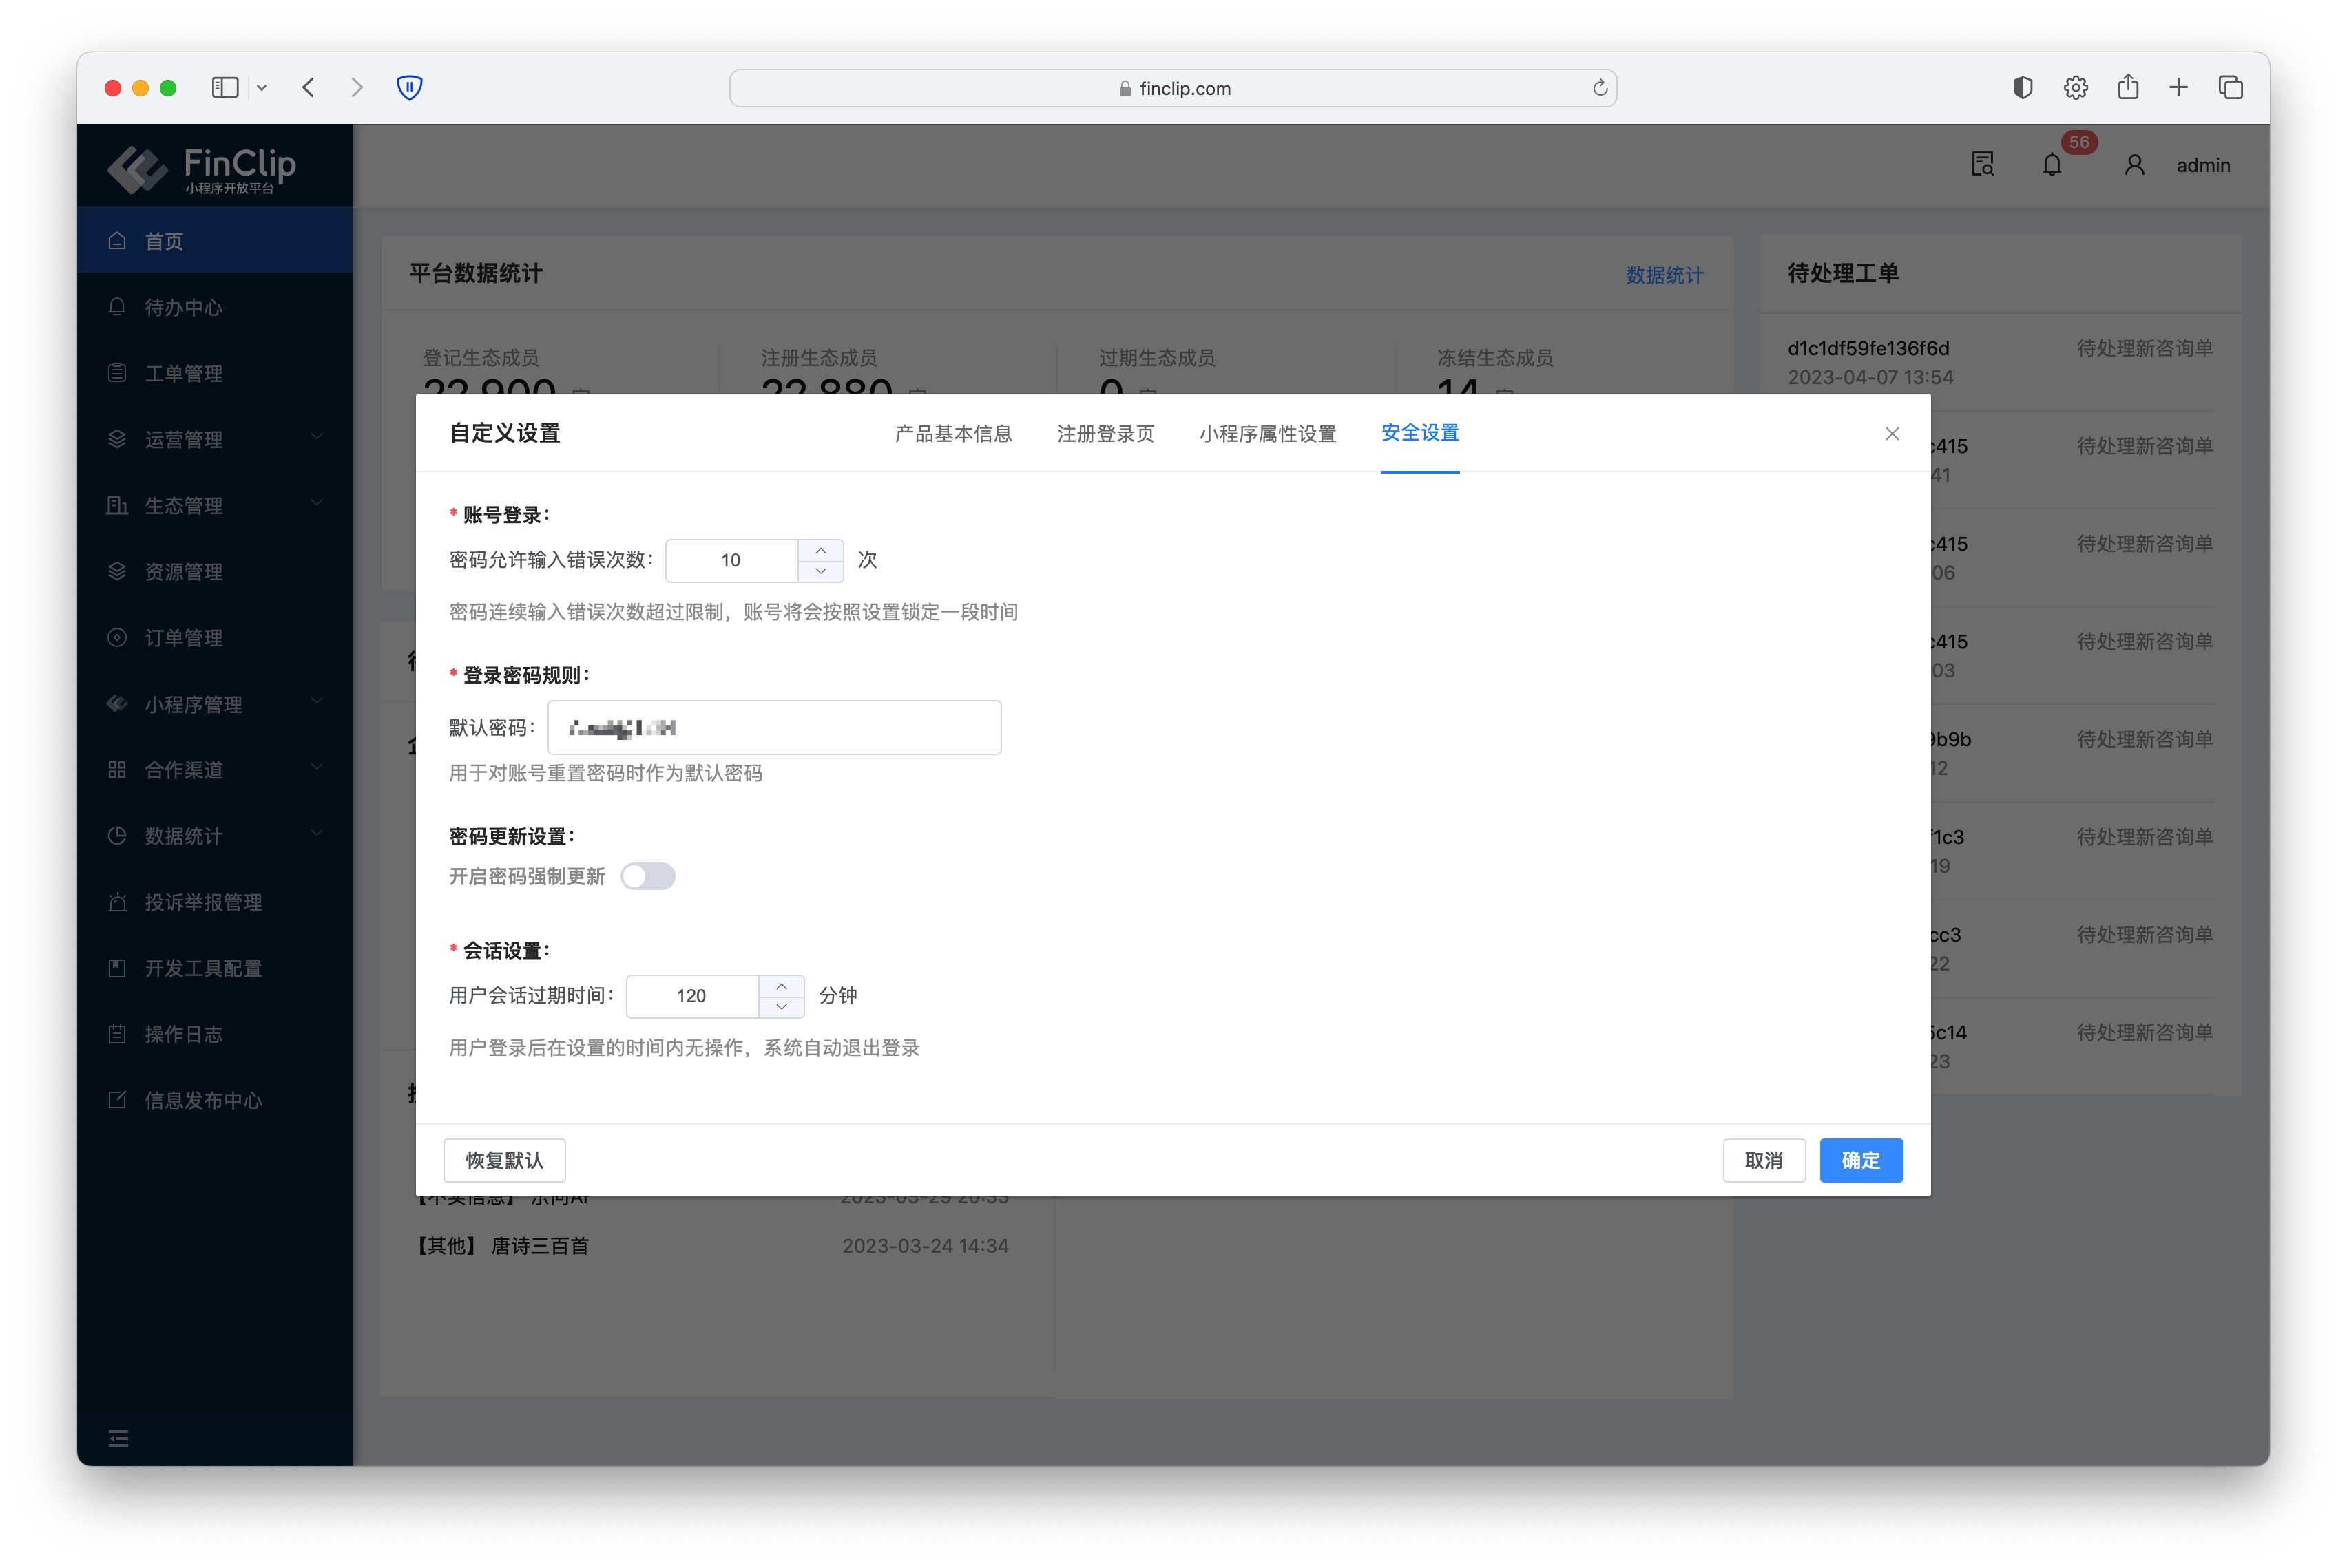
Task: Decrease session timeout stepper value
Action: (782, 1006)
